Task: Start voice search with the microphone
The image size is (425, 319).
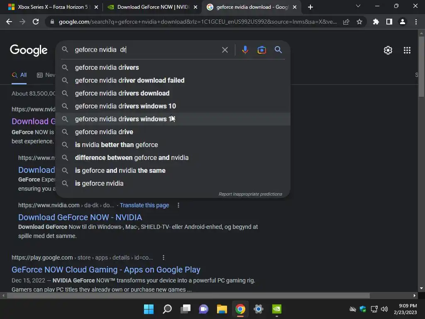Action: (x=245, y=50)
